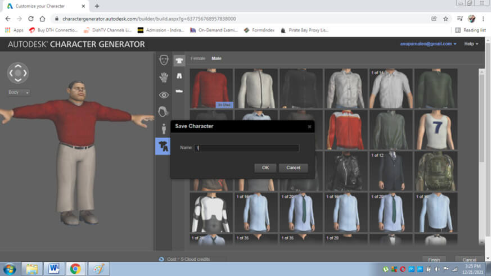Screen dimensions: 491x276
Task: Open the Help menu
Action: pyautogui.click(x=471, y=44)
